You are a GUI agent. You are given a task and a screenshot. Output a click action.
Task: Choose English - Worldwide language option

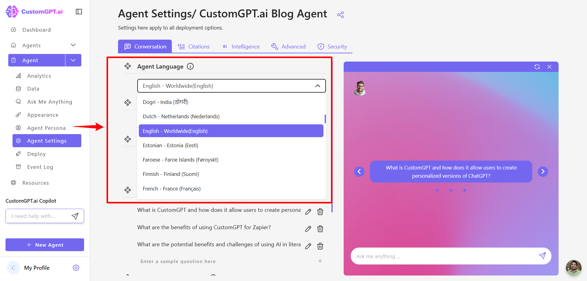pos(231,131)
